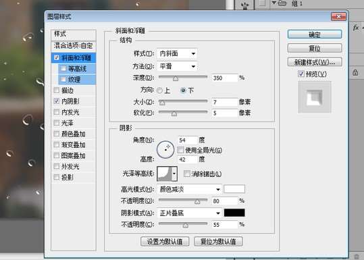
Task: Collapse the 组 1 group arrow
Action: tap(274, 3)
